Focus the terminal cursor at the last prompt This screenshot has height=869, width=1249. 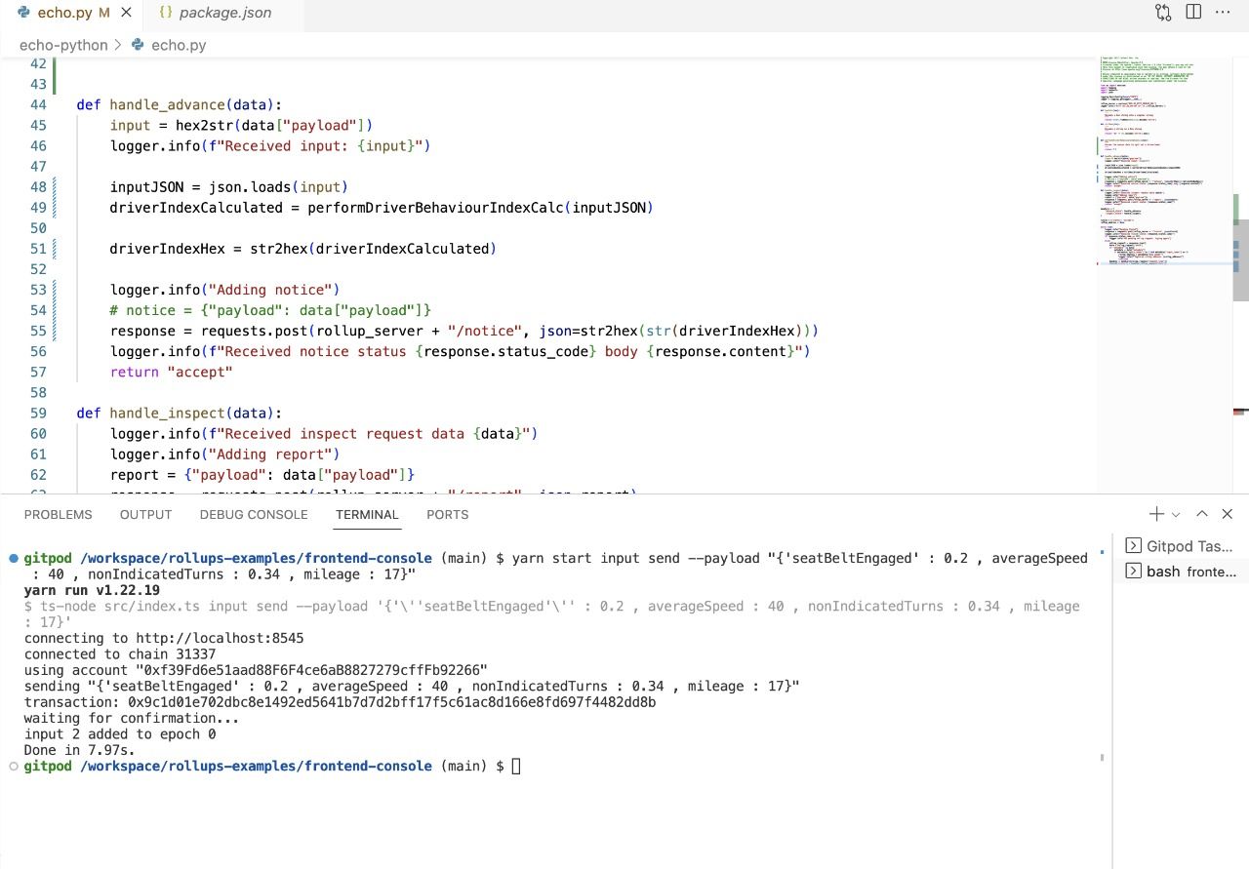516,767
